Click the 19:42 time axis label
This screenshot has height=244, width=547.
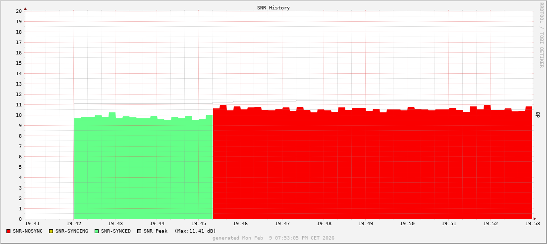pyautogui.click(x=74, y=224)
